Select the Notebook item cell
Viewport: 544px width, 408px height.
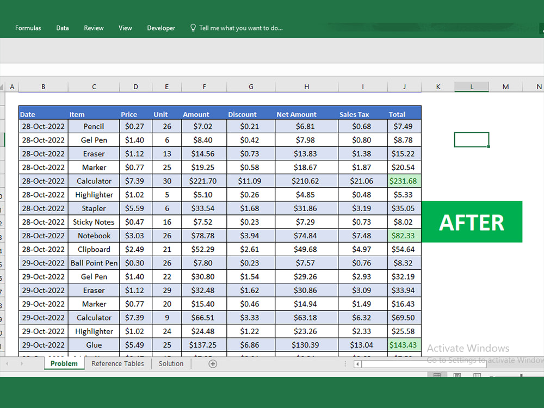tap(94, 236)
